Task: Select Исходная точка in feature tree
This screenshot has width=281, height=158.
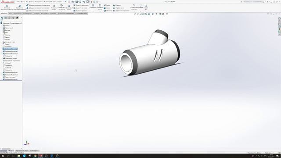Action: click(9, 42)
